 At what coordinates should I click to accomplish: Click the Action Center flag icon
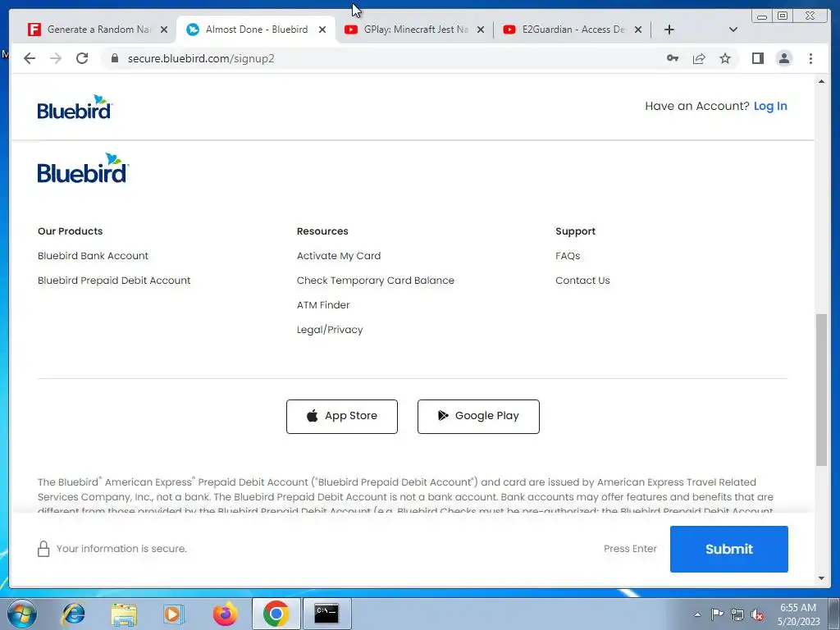717,614
